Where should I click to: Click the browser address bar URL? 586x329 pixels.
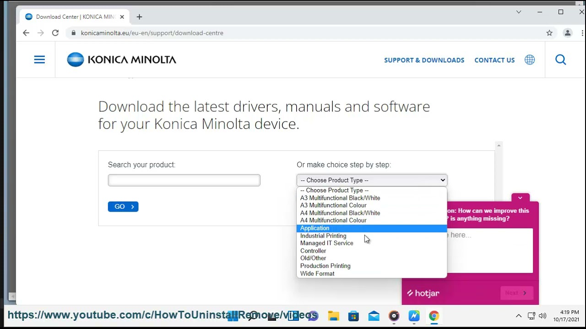[x=152, y=33]
